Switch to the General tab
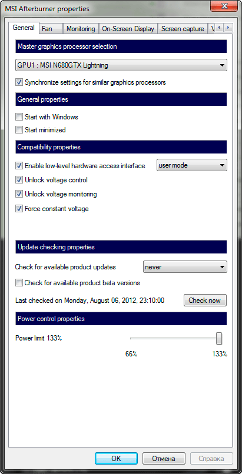Screen dimensions: 242x474 (24, 28)
